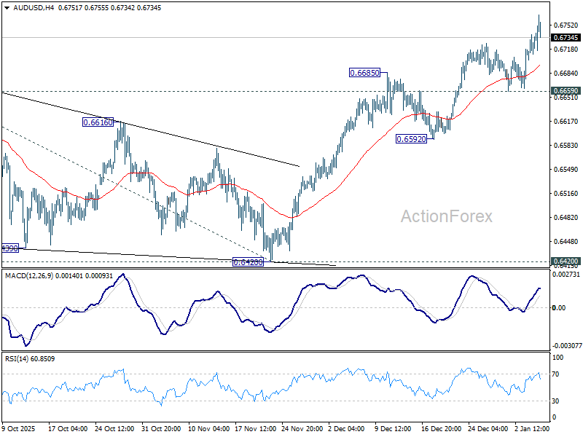
Task: Click the 0.67520 price axis value
Action: click(566, 25)
